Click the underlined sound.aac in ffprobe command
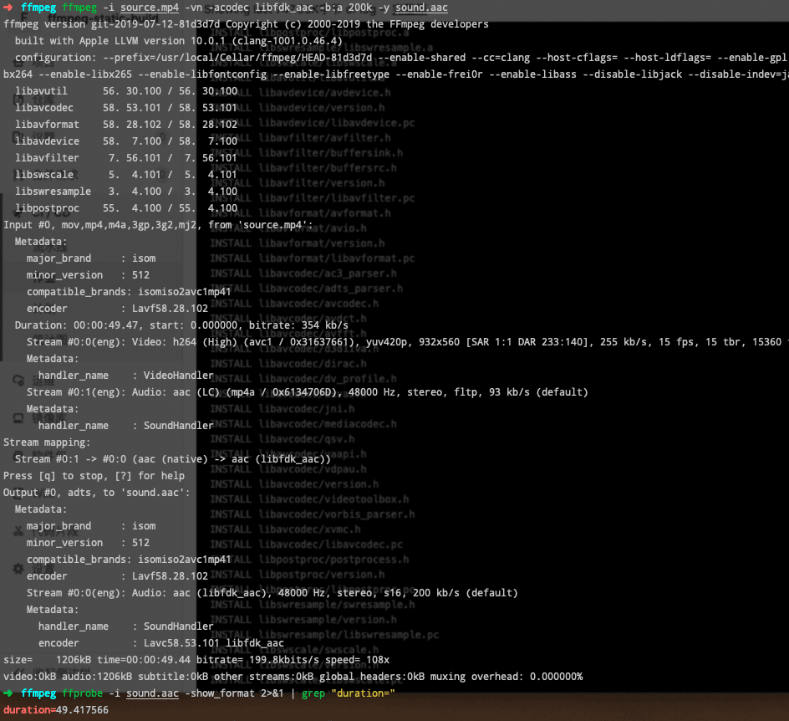The width and height of the screenshot is (789, 721). [x=152, y=693]
